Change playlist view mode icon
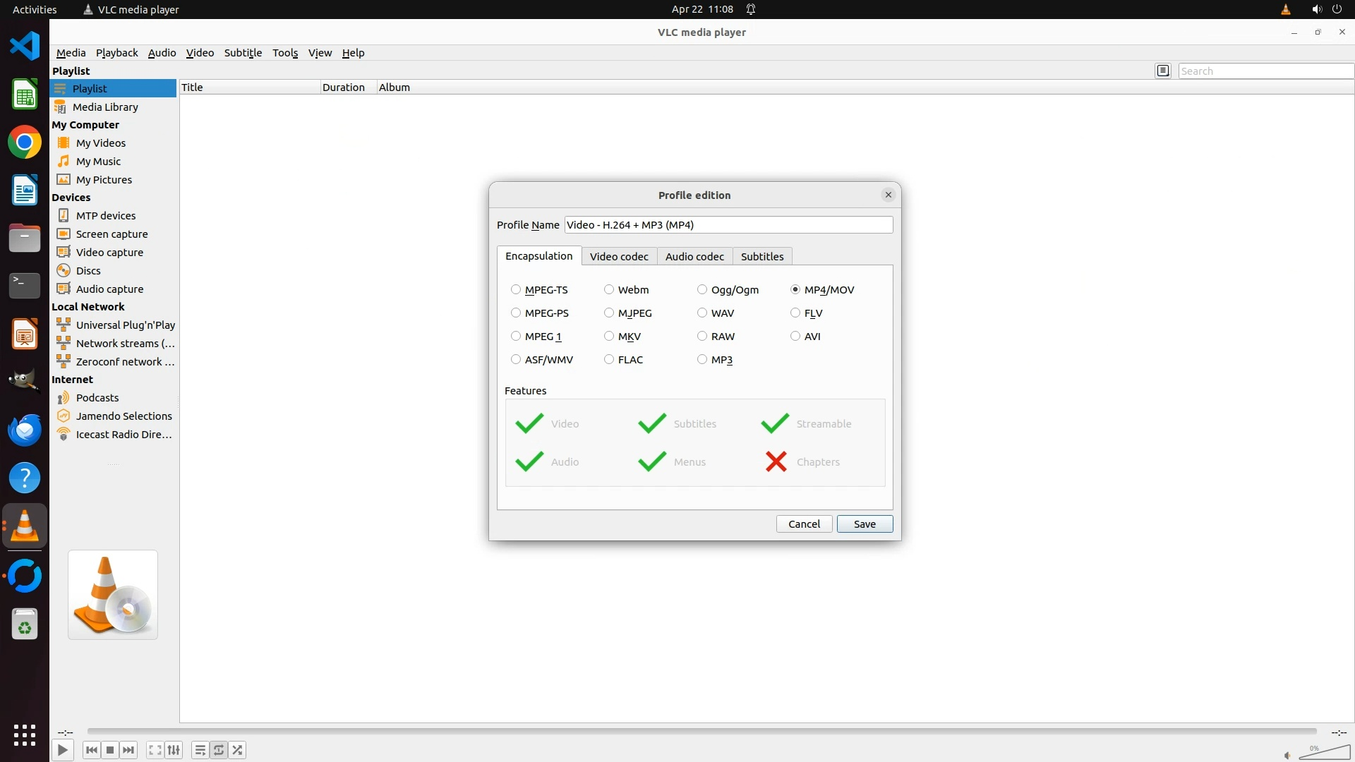 click(1163, 71)
